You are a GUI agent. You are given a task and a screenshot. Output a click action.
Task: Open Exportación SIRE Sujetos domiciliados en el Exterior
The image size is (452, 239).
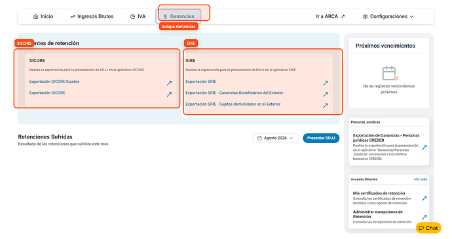(x=233, y=104)
